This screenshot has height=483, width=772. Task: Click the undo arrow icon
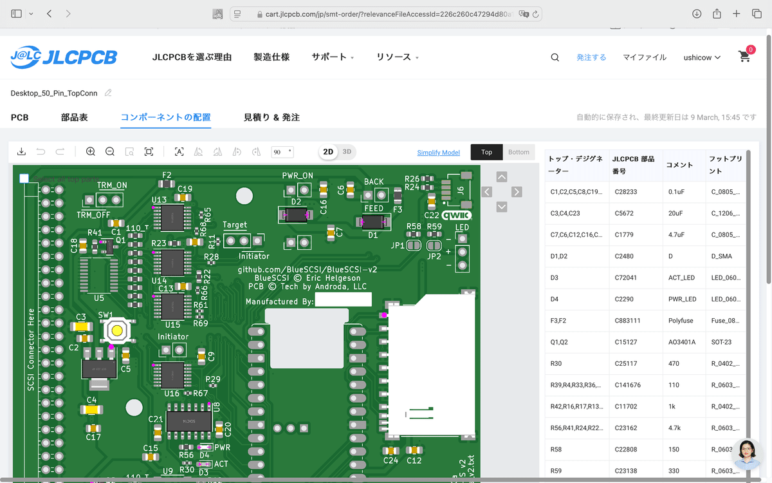[41, 152]
